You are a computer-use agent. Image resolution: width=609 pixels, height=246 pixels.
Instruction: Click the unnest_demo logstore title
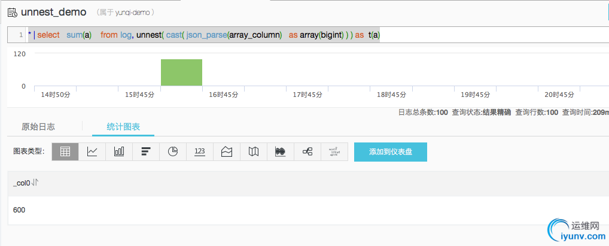(x=54, y=12)
